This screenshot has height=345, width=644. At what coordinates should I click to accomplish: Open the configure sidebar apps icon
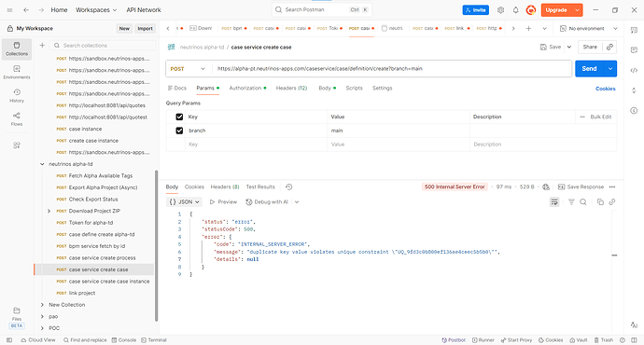[x=17, y=145]
